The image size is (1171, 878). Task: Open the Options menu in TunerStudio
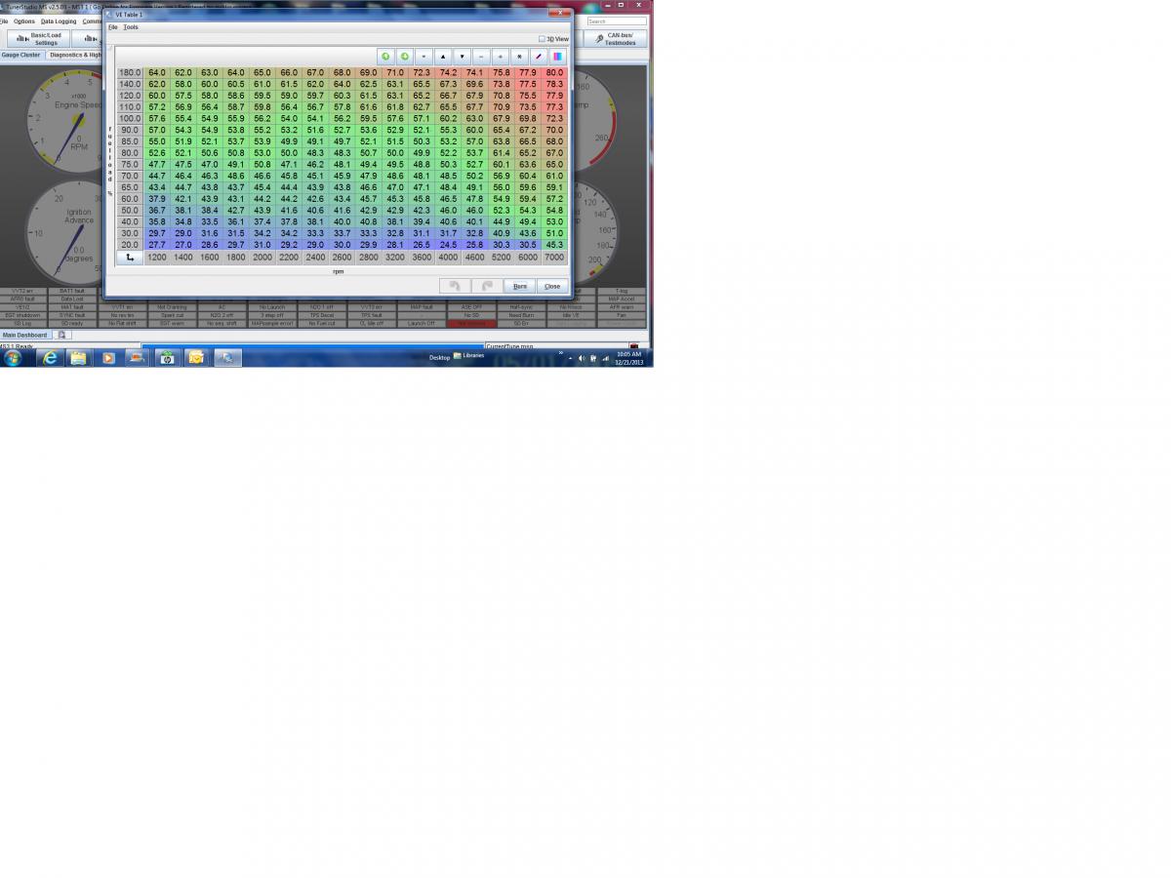(x=24, y=20)
